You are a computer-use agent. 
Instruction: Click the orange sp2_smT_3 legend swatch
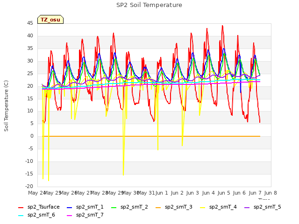coord(158,207)
